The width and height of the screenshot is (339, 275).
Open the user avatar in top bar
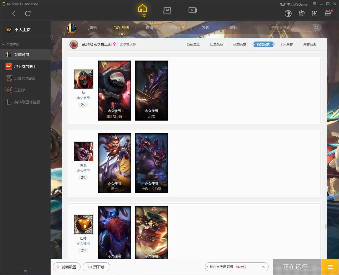point(288,13)
